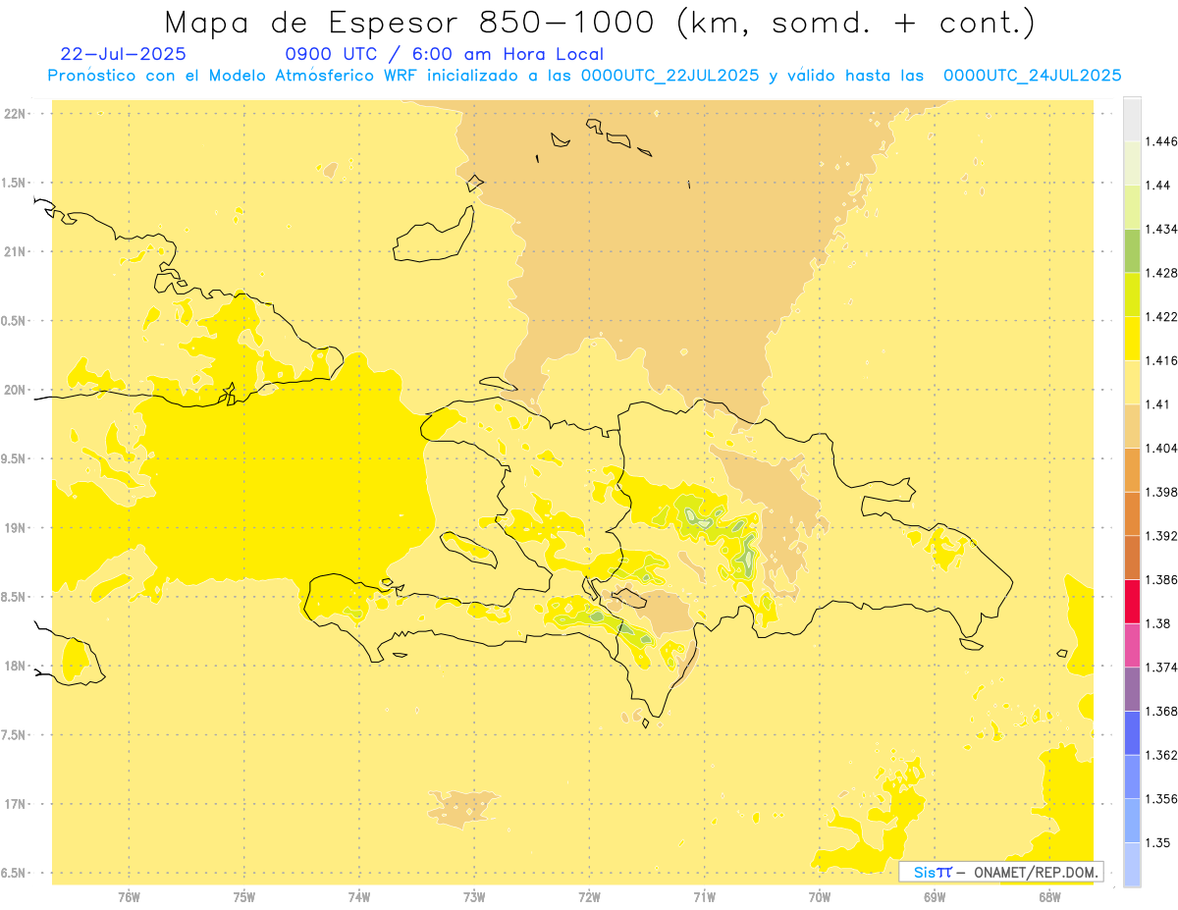Pick the purple swatch between 1.368 and 1.374
The height and width of the screenshot is (910, 1178).
(x=1132, y=689)
